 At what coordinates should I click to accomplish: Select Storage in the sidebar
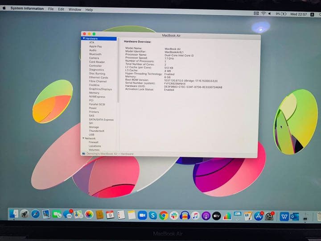94,127
